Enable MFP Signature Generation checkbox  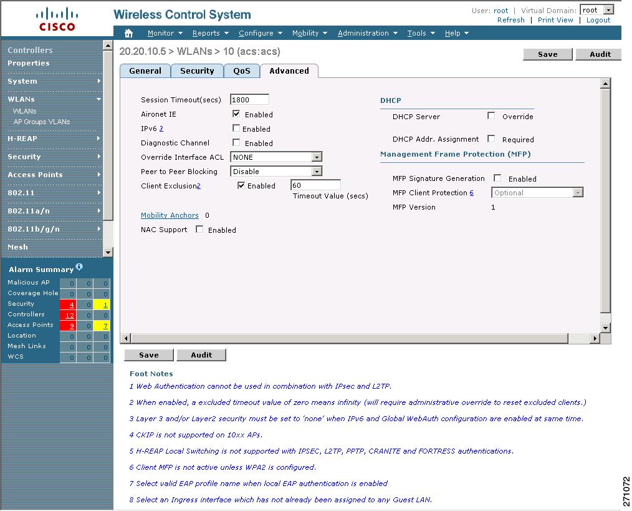(x=497, y=178)
